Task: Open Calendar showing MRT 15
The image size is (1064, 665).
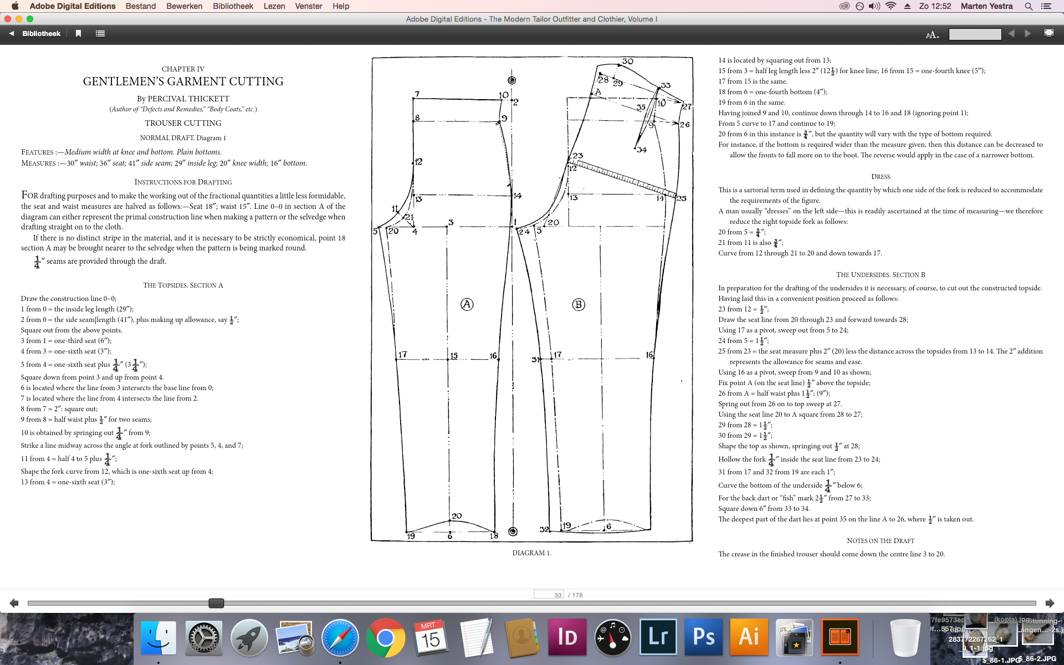Action: (x=431, y=637)
